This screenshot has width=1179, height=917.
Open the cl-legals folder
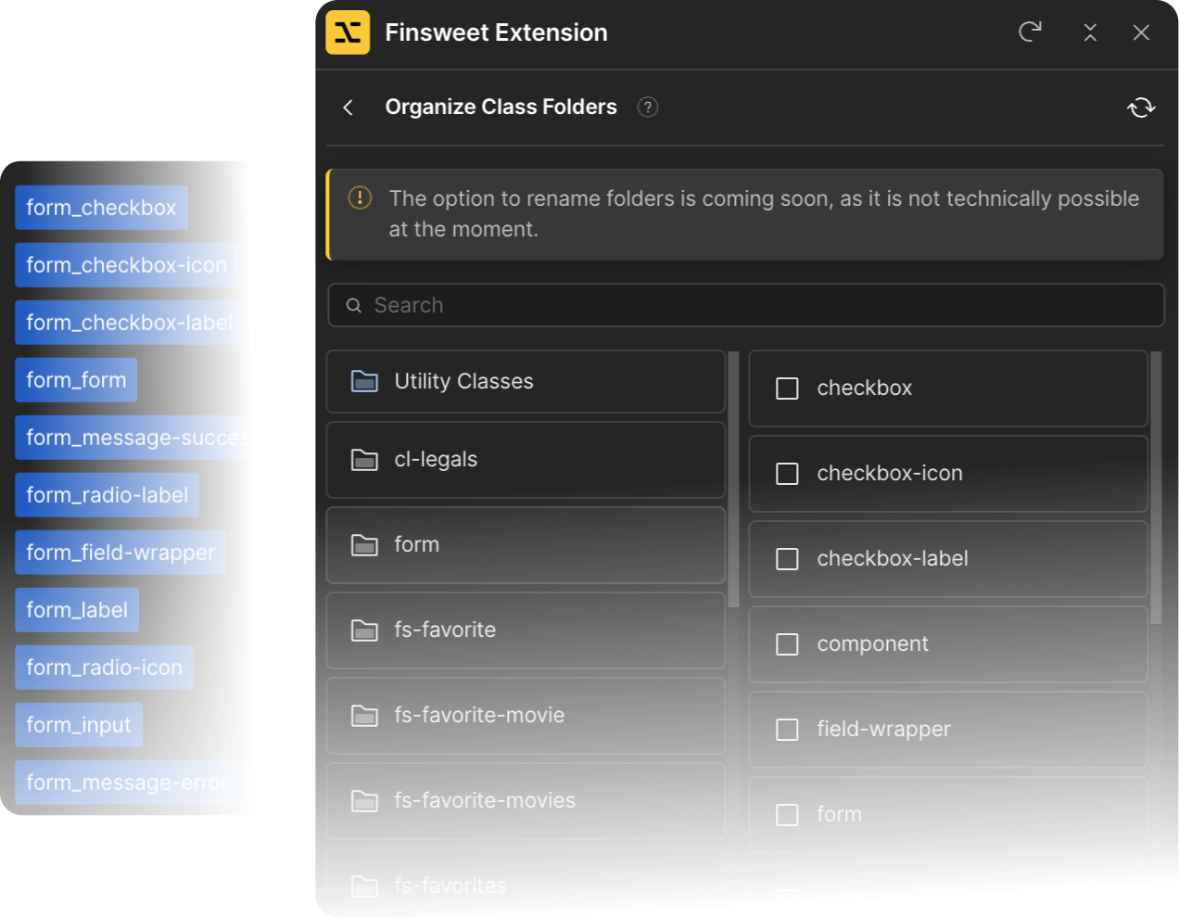tap(526, 460)
